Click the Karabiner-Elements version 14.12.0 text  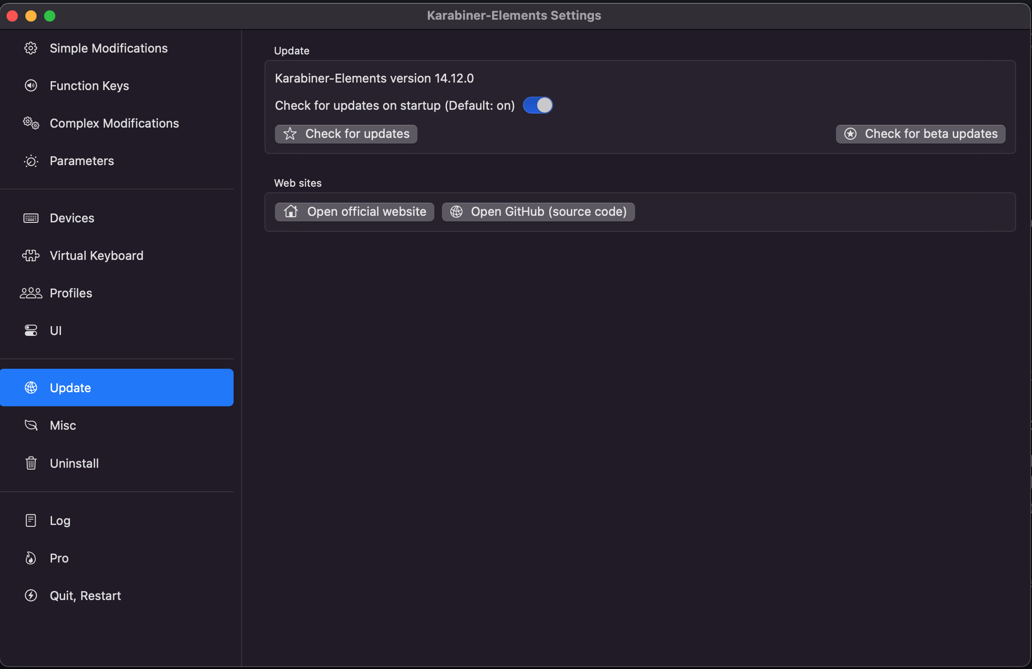374,78
